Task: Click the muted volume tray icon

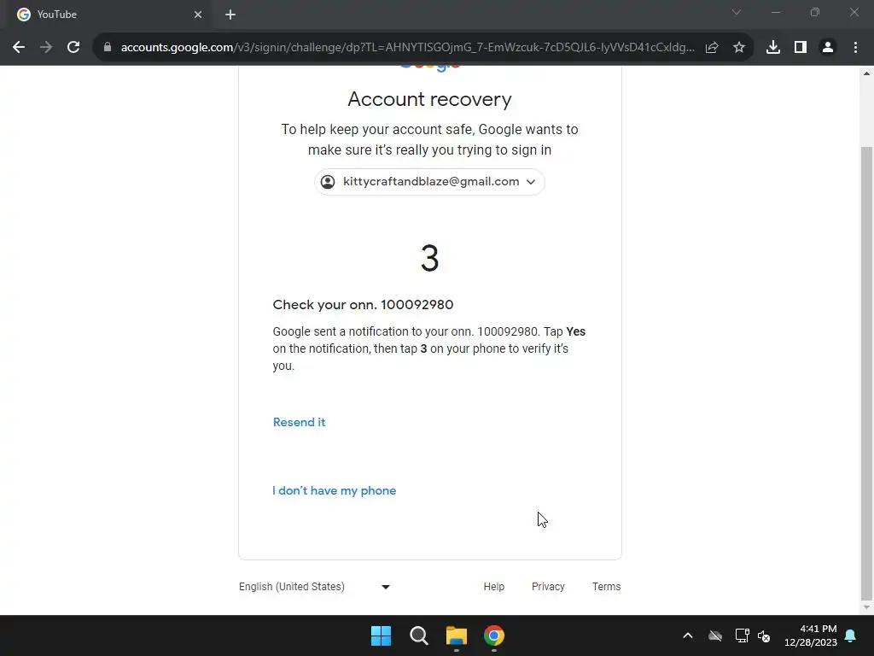Action: pyautogui.click(x=764, y=635)
